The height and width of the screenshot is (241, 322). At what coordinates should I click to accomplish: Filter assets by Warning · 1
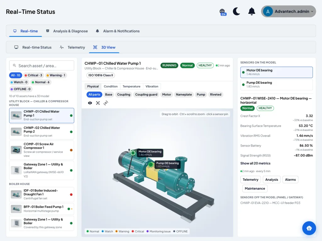tap(56, 75)
